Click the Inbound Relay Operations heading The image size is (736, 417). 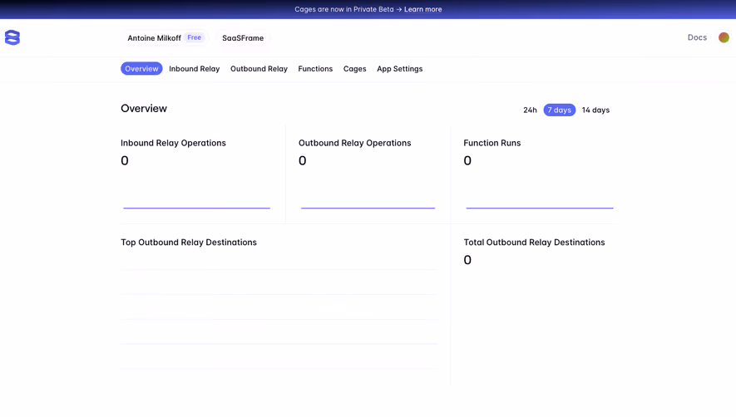173,143
